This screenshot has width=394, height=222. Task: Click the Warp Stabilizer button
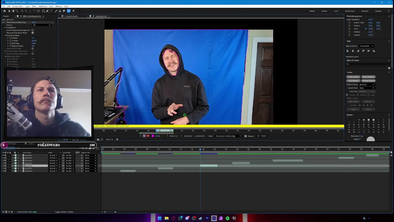click(368, 77)
